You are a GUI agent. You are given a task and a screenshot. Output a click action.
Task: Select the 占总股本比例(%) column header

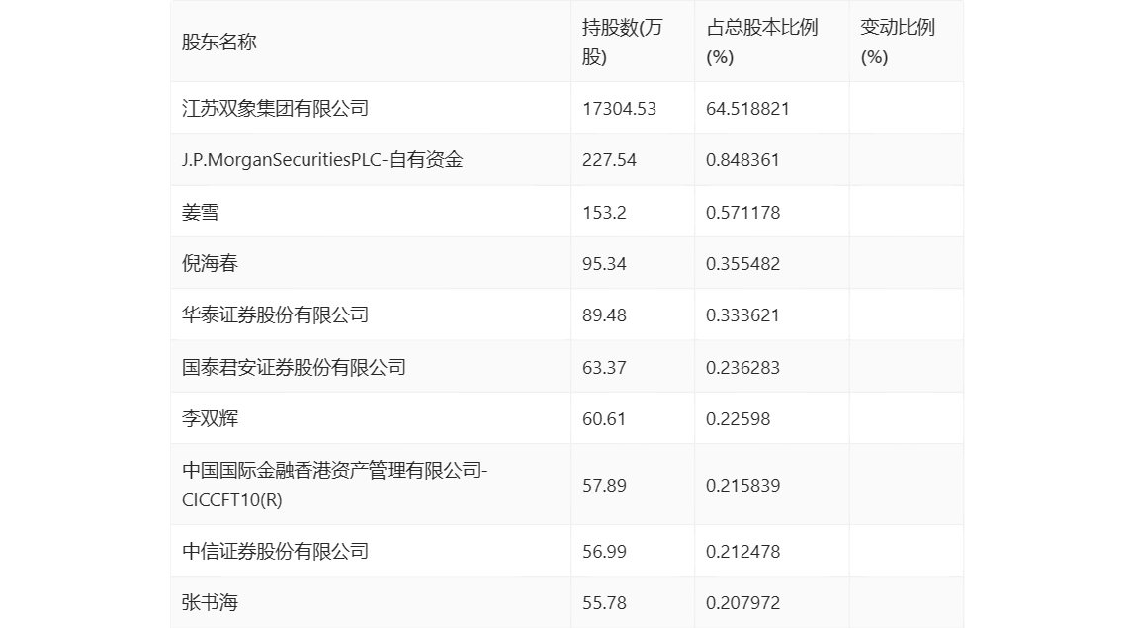762,42
